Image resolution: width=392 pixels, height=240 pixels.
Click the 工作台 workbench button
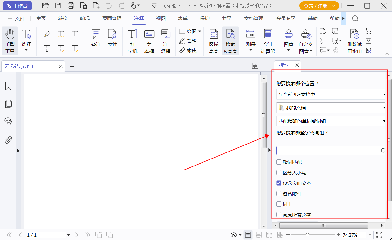click(17, 6)
